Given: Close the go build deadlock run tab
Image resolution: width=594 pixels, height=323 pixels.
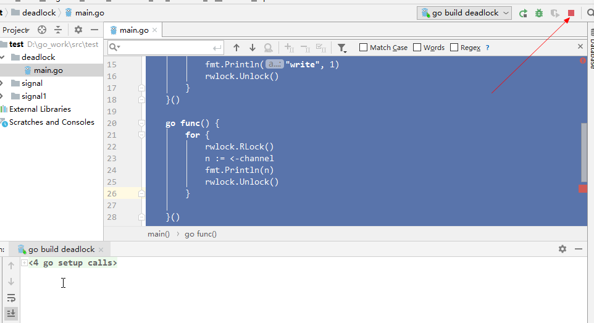Looking at the screenshot, I should (x=101, y=250).
